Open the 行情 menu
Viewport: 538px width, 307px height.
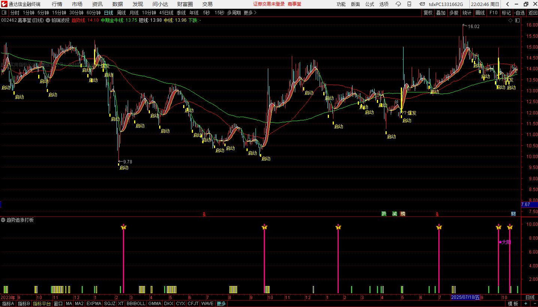point(57,4)
